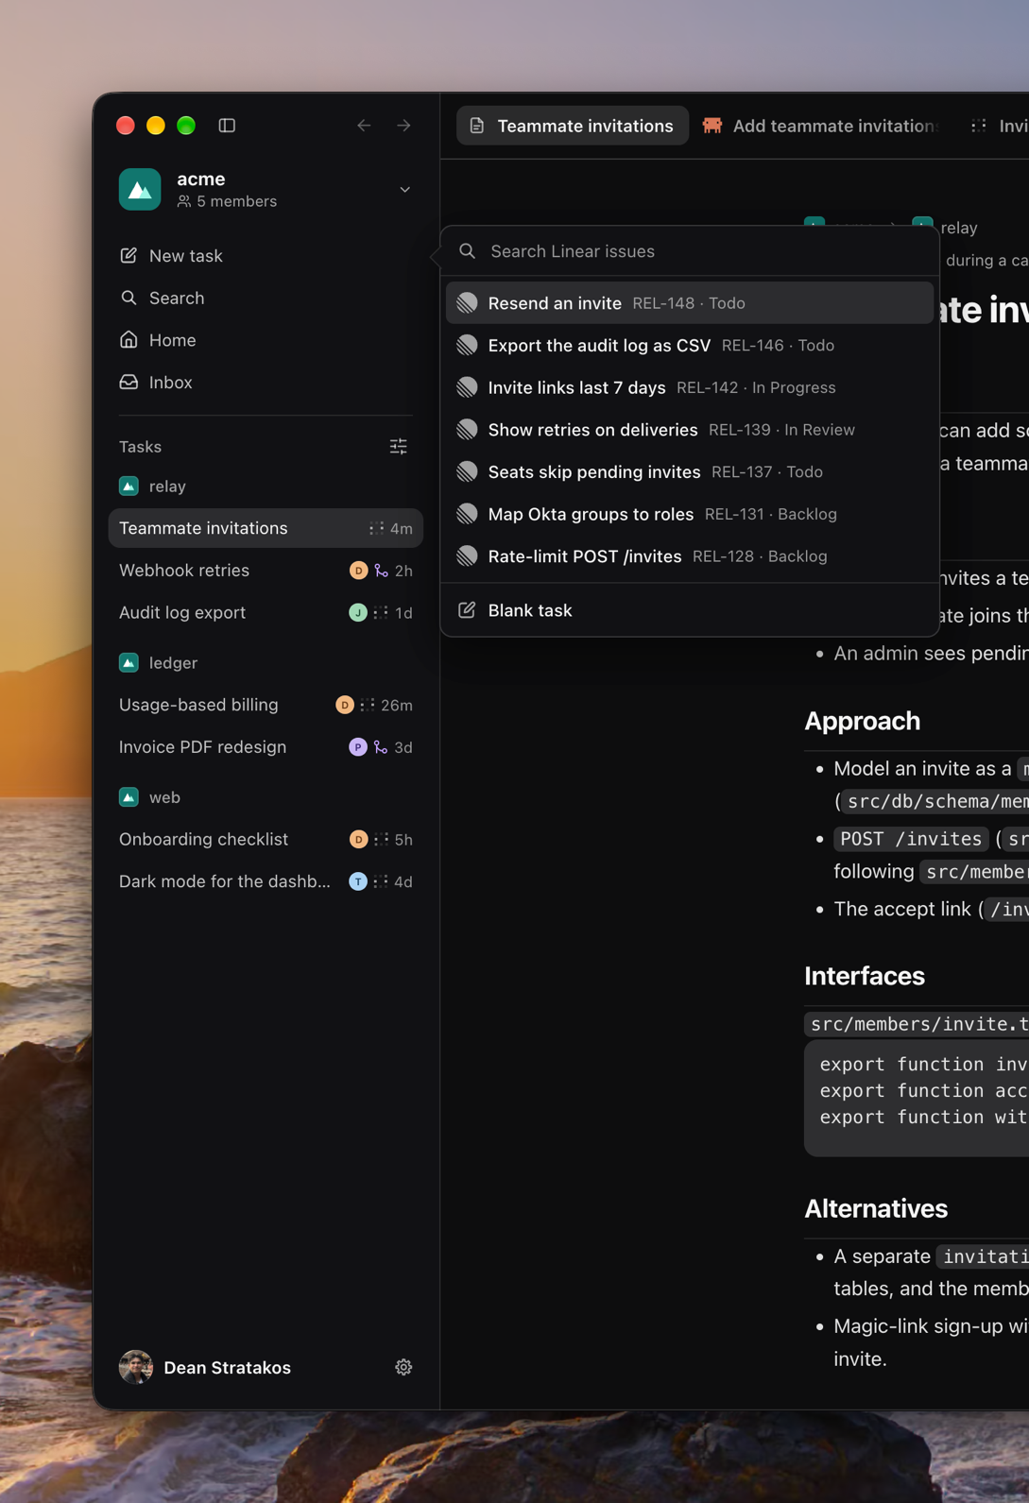The image size is (1029, 1503).
Task: Choose the Blank task option
Action: pyautogui.click(x=690, y=610)
